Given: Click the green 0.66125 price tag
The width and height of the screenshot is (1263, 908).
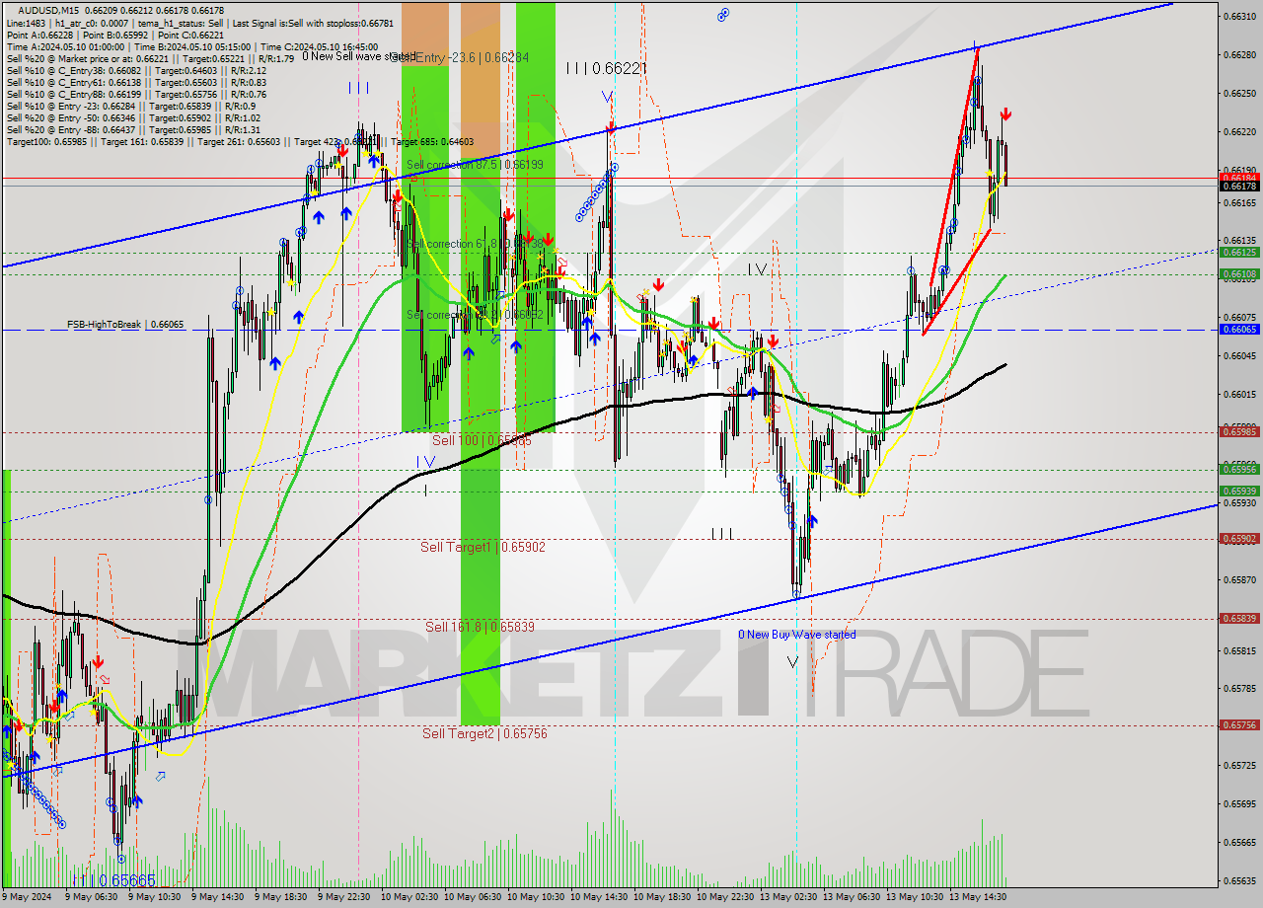Looking at the screenshot, I should coord(1239,253).
